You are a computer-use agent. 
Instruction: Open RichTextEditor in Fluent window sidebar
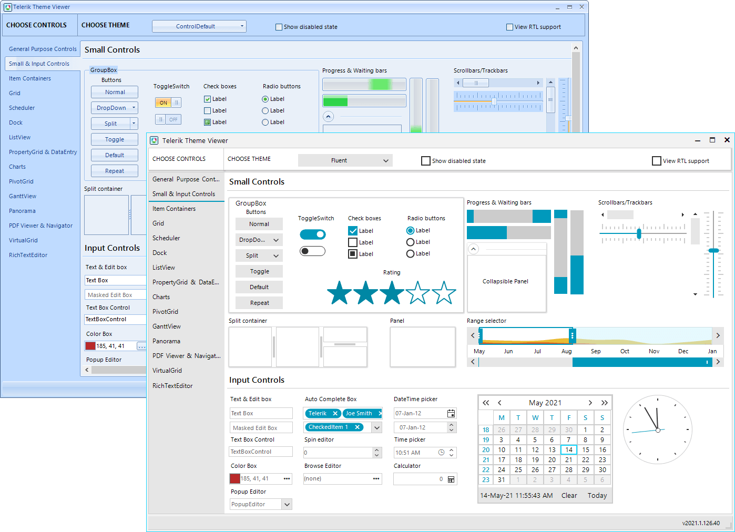(186, 385)
